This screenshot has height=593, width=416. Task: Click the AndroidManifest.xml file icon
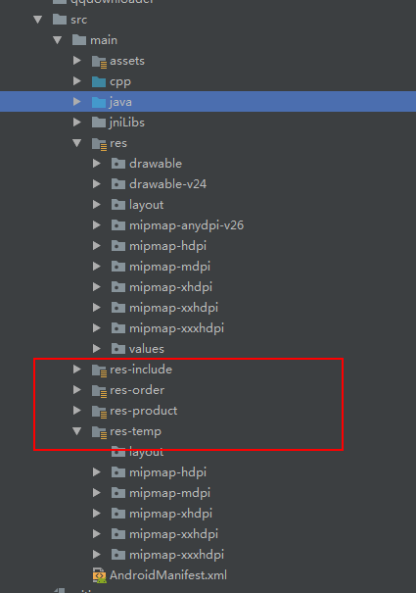(100, 575)
